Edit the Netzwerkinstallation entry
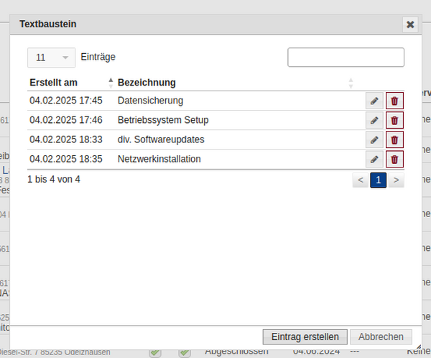This screenshot has height=358, width=431. pyautogui.click(x=374, y=159)
